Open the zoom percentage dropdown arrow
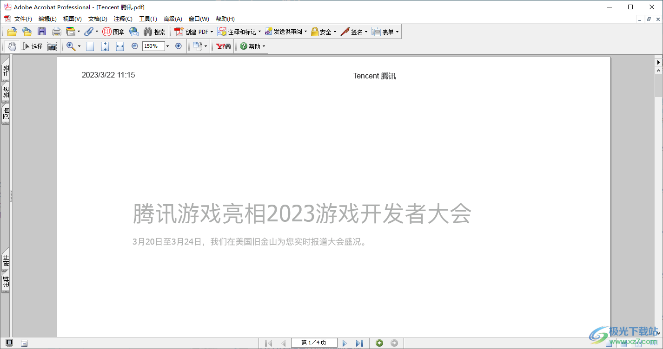 [167, 46]
